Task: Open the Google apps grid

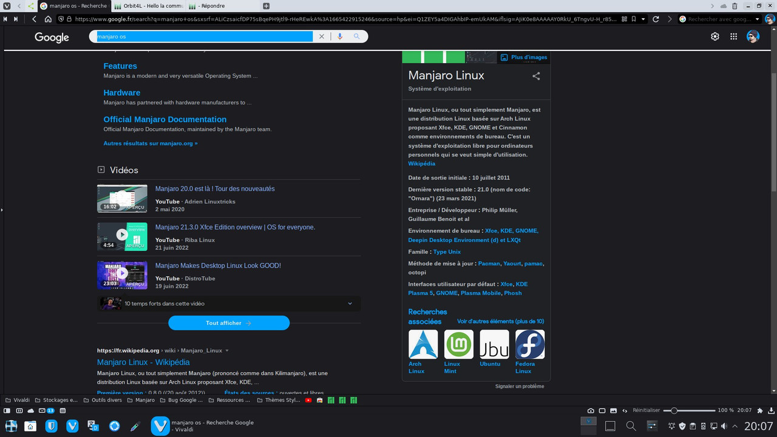Action: (x=733, y=36)
